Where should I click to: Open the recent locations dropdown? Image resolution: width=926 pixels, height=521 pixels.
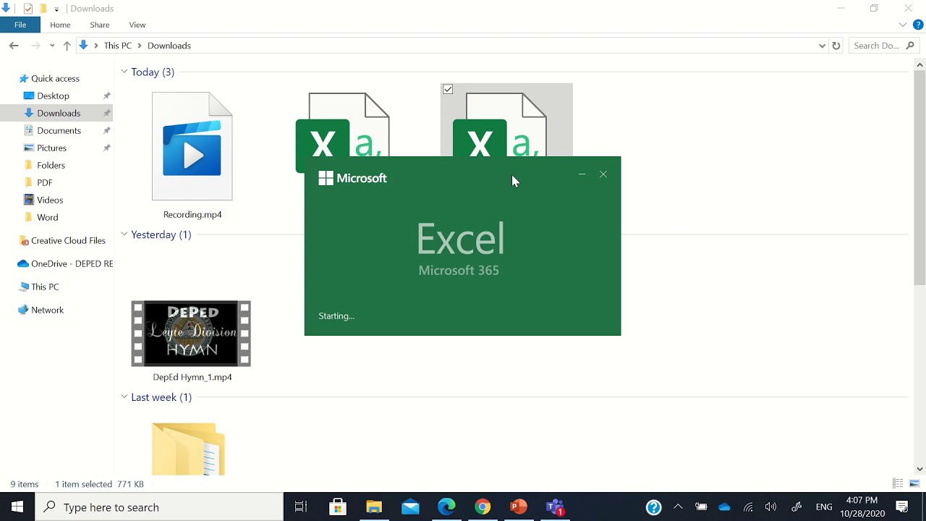[x=52, y=46]
